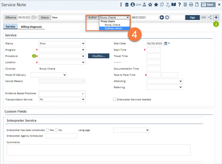Toggle the eye view icon

[x=204, y=17]
